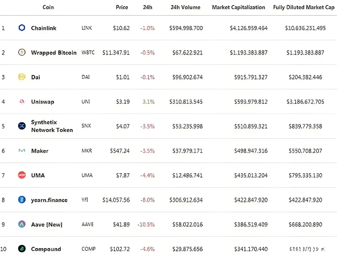Image resolution: width=337 pixels, height=259 pixels.
Task: Click the Aave ghost logo icon
Action: click(x=22, y=224)
